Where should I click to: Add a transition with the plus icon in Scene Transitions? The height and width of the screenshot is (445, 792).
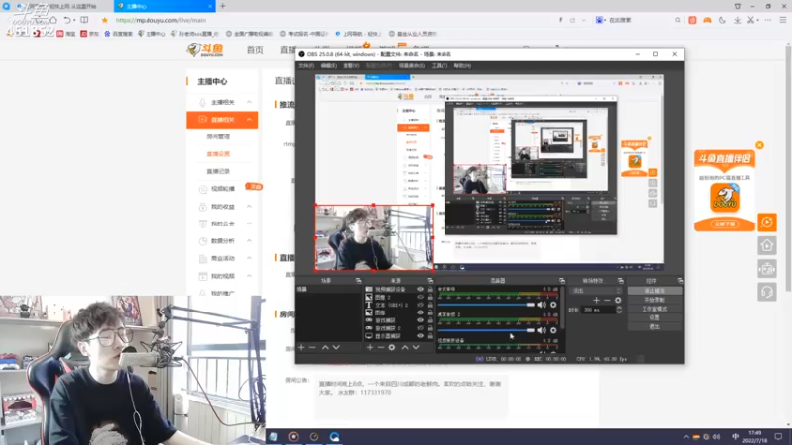(x=596, y=301)
